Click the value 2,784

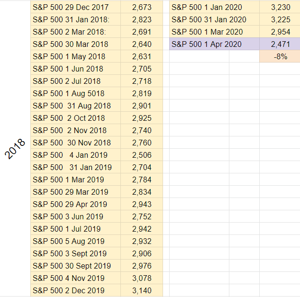[x=142, y=180]
